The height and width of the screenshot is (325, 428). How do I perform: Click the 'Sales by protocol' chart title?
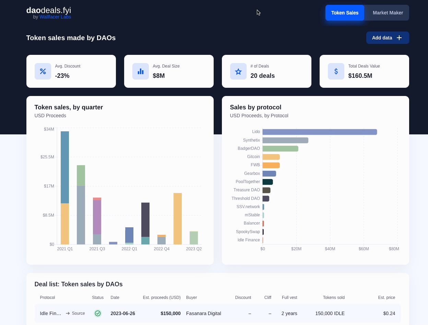(x=255, y=107)
